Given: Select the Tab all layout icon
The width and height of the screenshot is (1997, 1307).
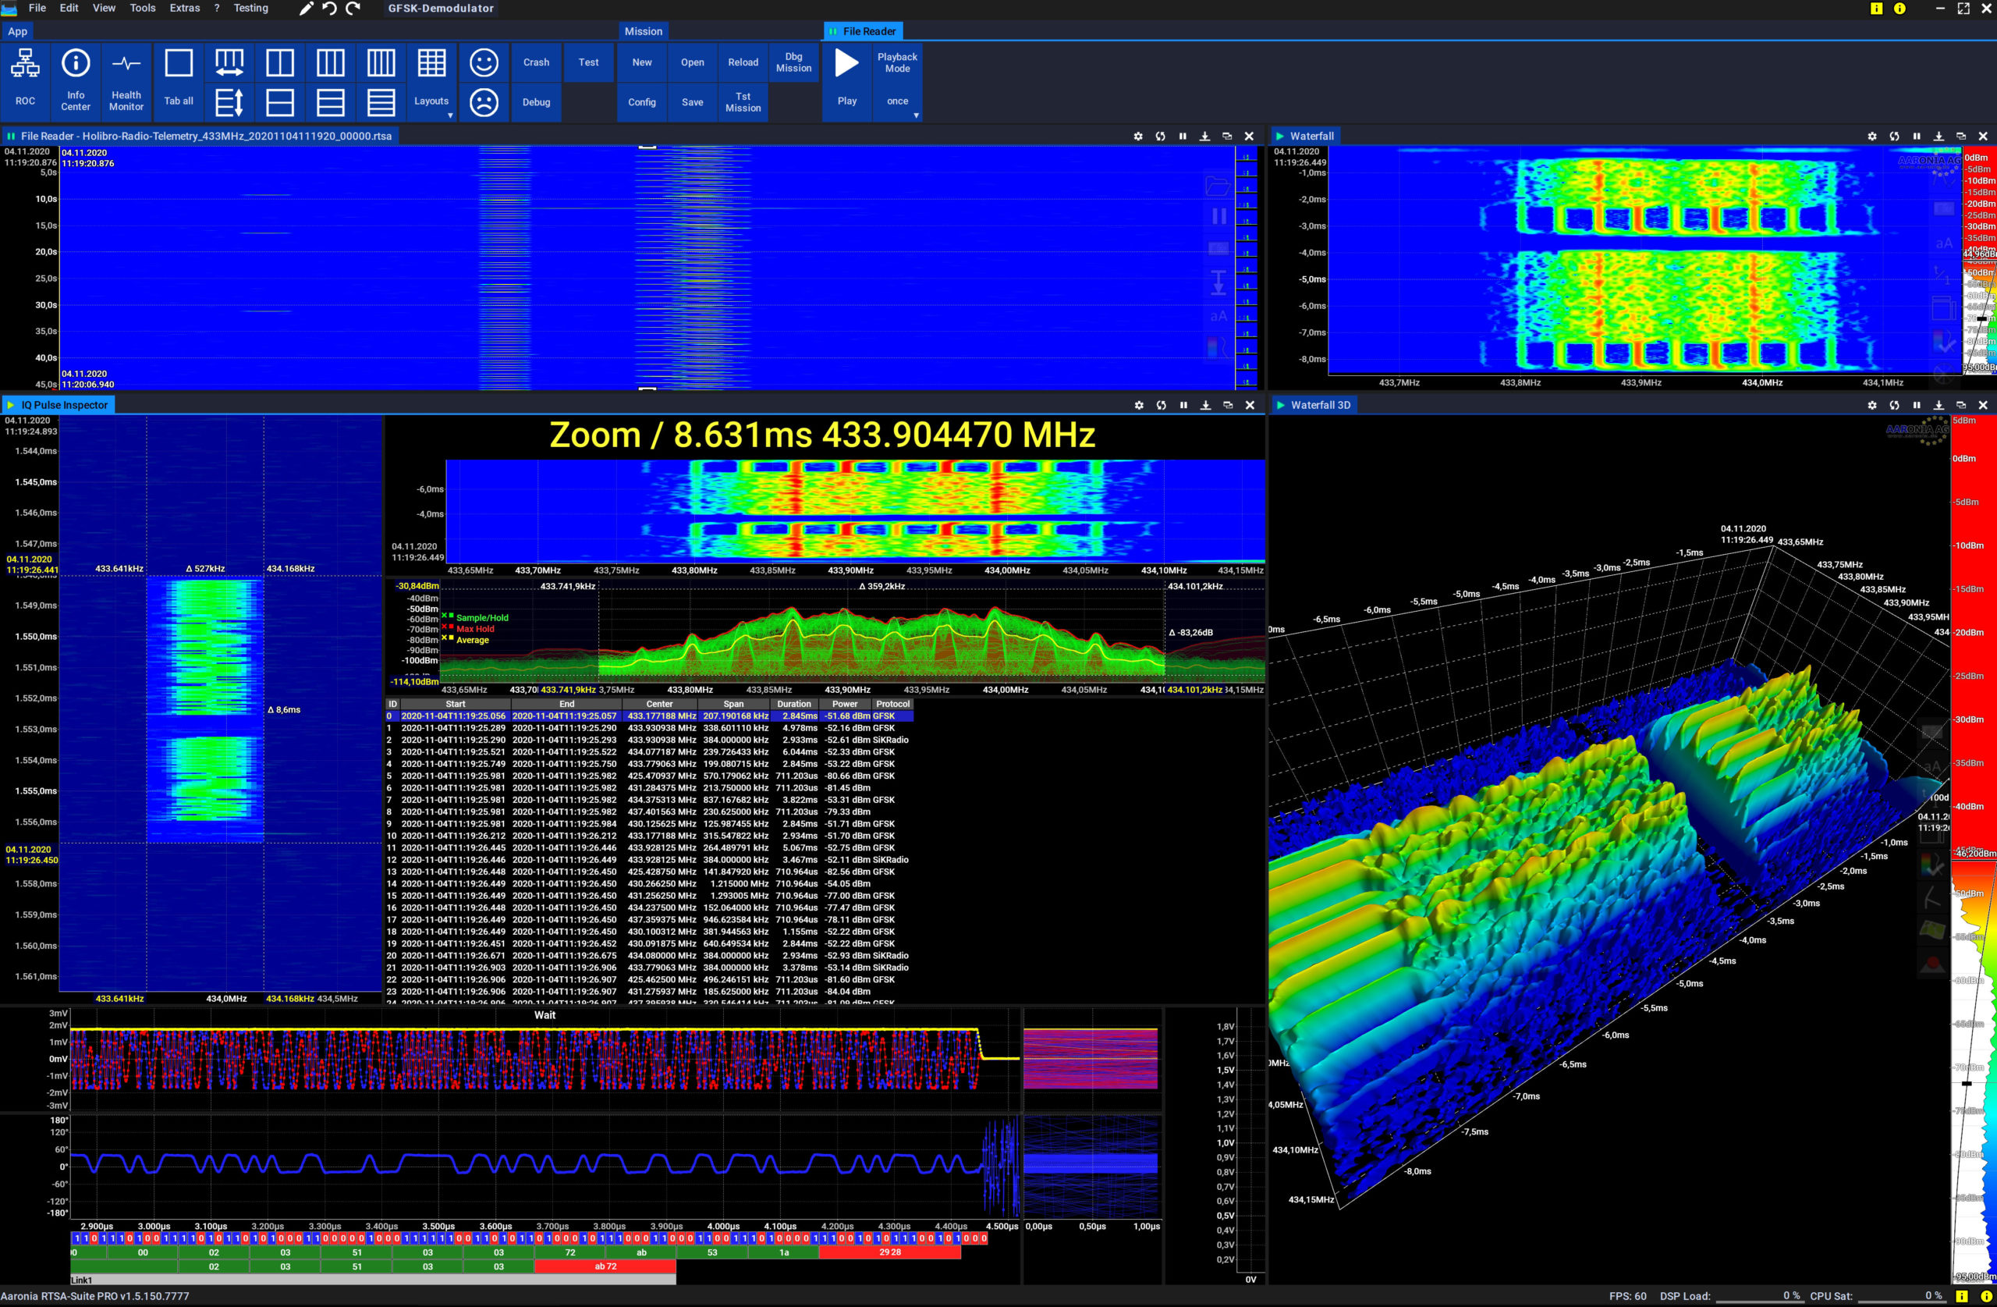Looking at the screenshot, I should [179, 64].
